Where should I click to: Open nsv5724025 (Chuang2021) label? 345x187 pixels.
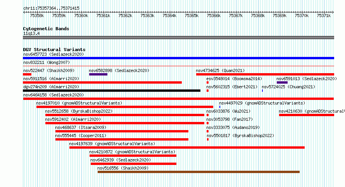click(x=288, y=87)
